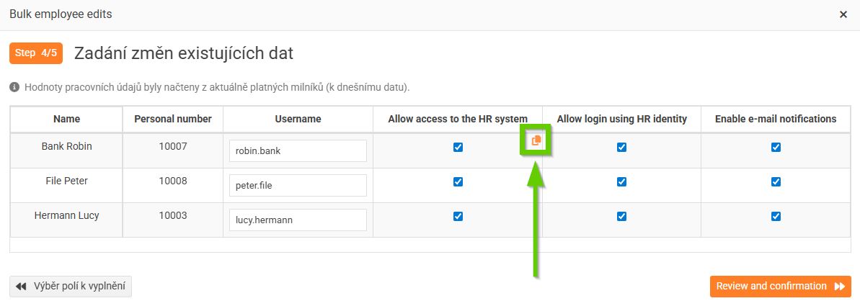This screenshot has height=306, width=860.
Task: Click the Personal number column header
Action: (x=173, y=119)
